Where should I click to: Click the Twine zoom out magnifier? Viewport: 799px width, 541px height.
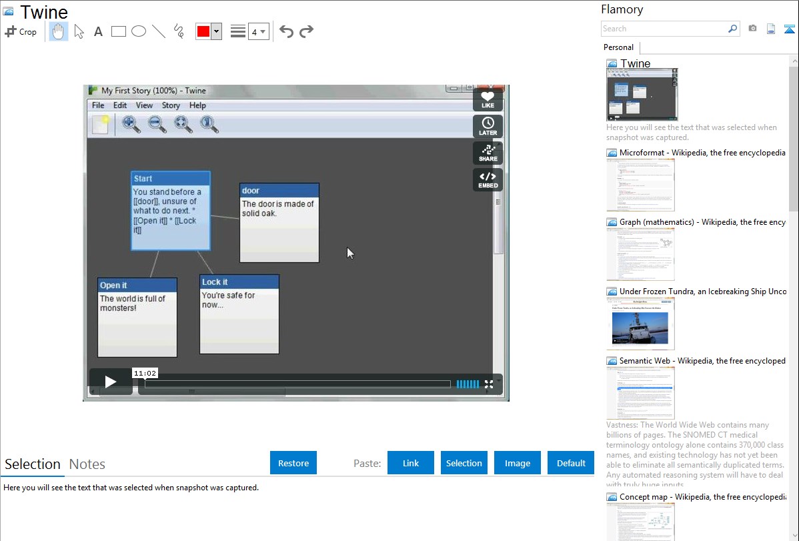157,125
